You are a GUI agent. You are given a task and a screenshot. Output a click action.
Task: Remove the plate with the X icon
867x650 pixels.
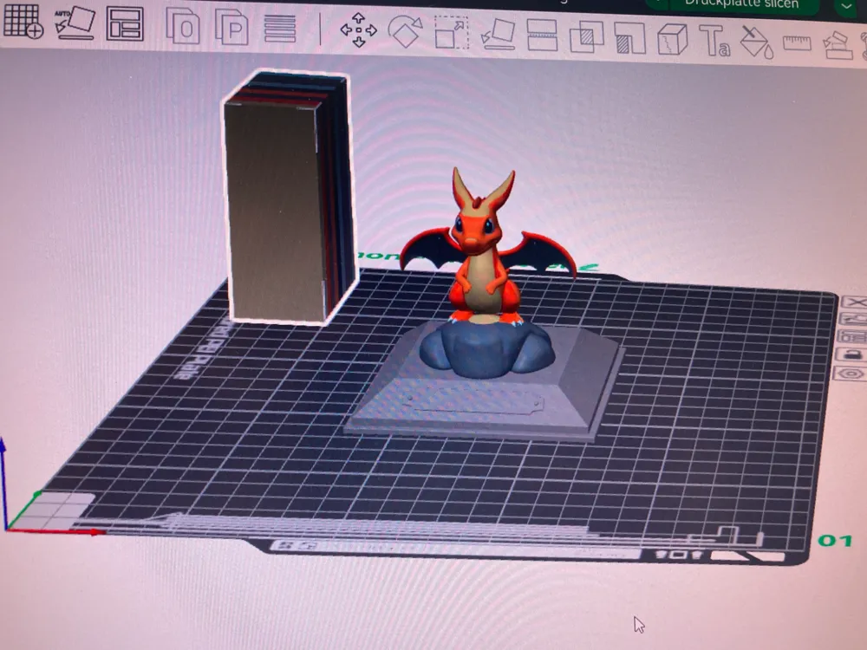click(x=855, y=302)
